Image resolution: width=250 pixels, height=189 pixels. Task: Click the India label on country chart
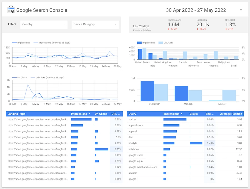coord(152,66)
